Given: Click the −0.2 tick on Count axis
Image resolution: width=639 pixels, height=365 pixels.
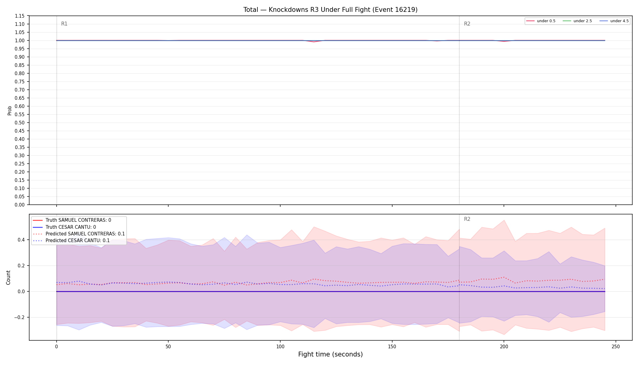Looking at the screenshot, I should 19,317.
